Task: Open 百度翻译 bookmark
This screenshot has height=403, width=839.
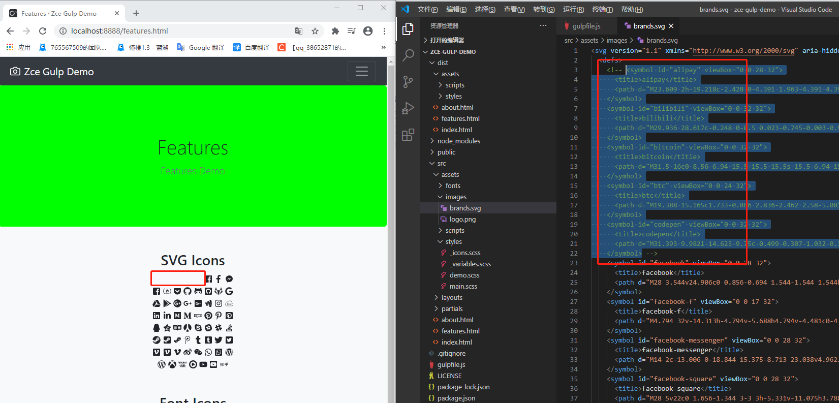Action: (251, 47)
